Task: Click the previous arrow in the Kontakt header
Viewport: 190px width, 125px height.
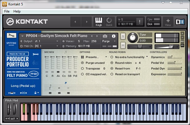Action: tap(75, 22)
